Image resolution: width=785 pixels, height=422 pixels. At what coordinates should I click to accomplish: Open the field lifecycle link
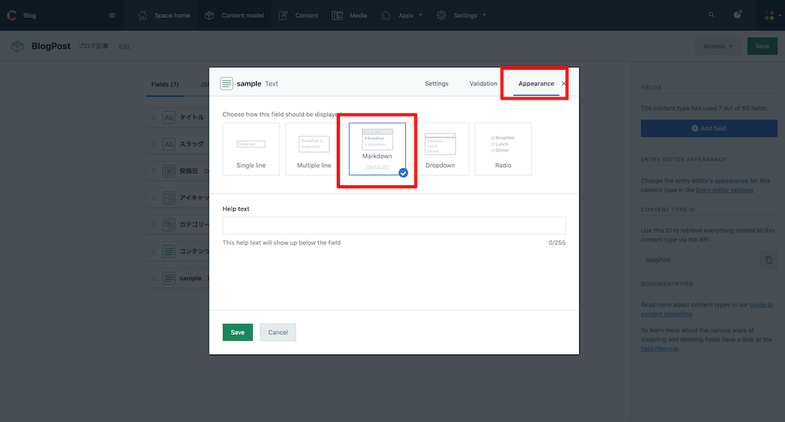point(659,349)
